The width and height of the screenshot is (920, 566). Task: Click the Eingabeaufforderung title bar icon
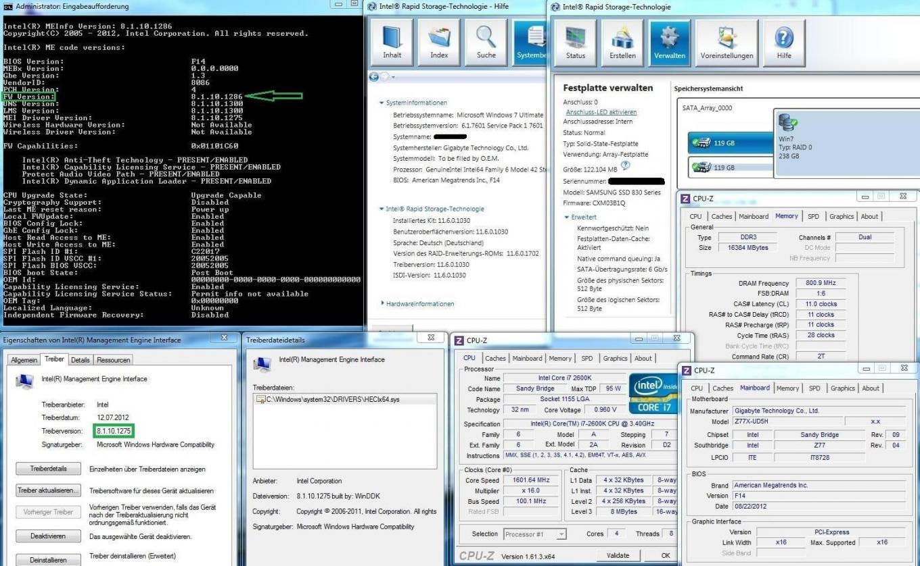point(8,6)
